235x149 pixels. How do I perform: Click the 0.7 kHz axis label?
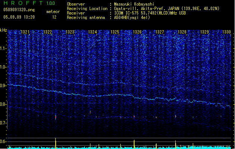point(3,123)
